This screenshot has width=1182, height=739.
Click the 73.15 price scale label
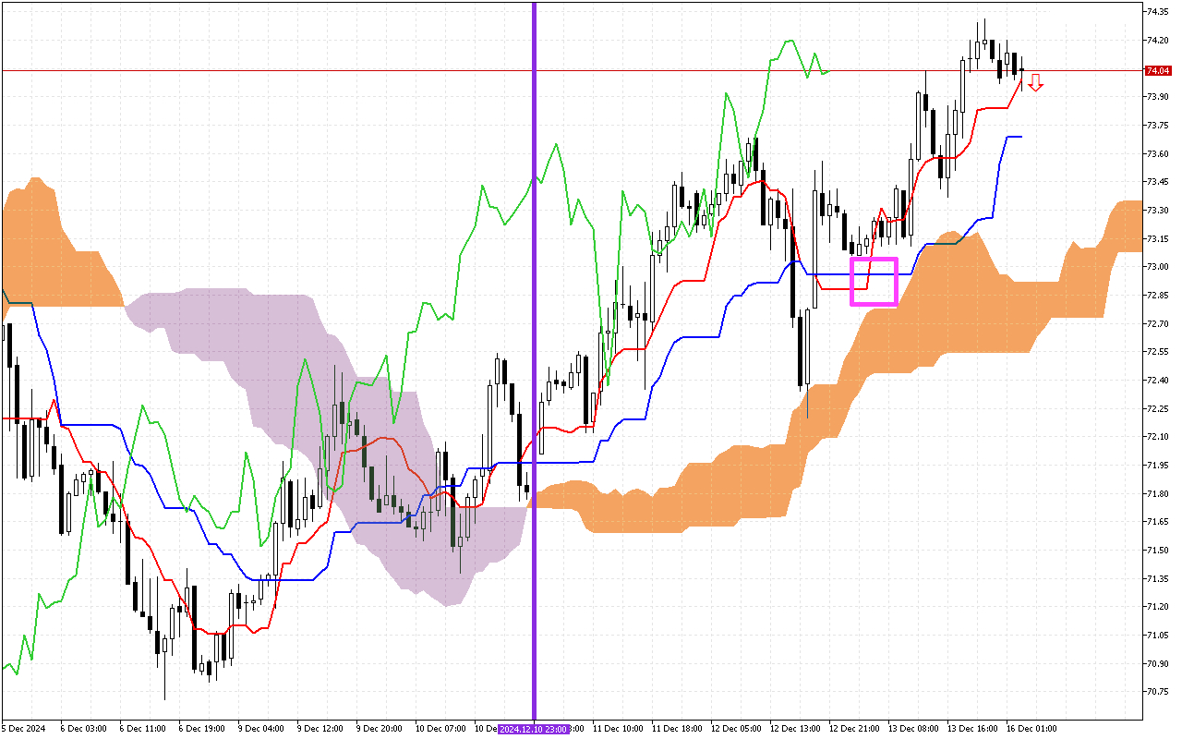(x=1158, y=239)
